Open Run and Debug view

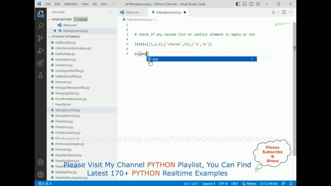[40, 51]
